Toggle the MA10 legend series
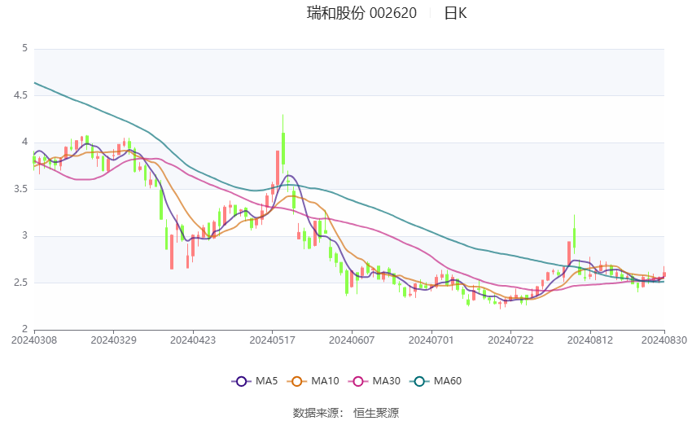 click(x=313, y=381)
